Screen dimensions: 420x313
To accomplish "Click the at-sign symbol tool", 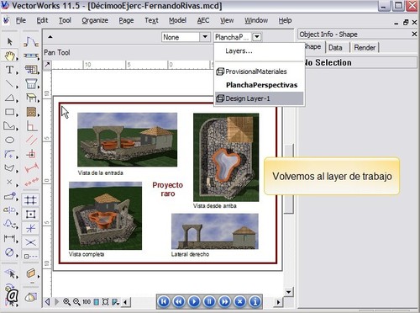I will click(x=12, y=295).
